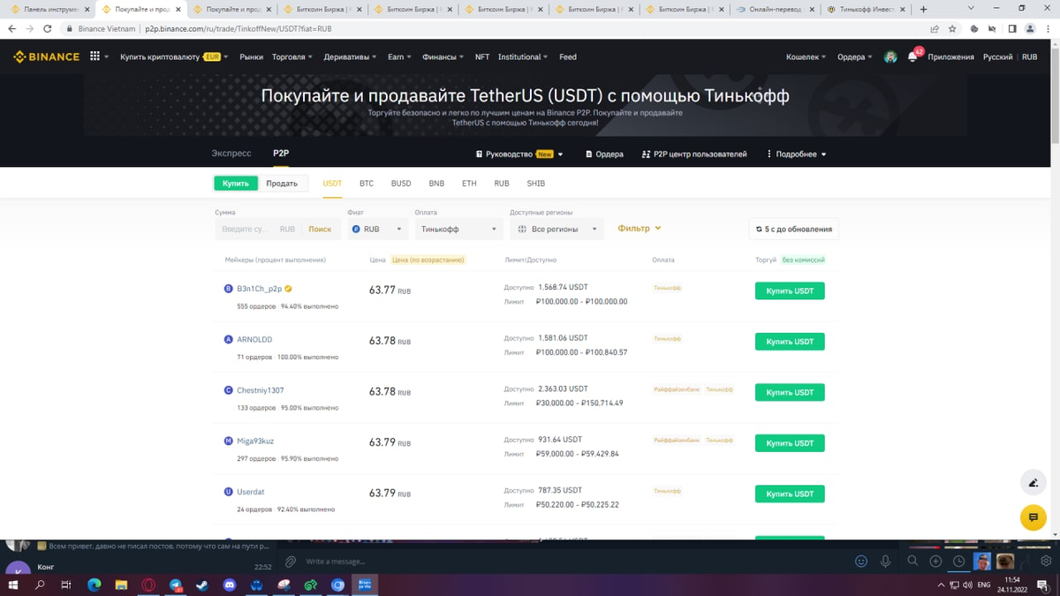1060x596 pixels.
Task: Open Opera browser from taskbar
Action: pos(149,585)
